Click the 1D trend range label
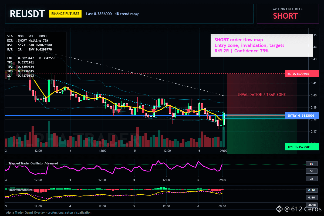Image resolution: width=324 pixels, height=216 pixels. tap(127, 14)
